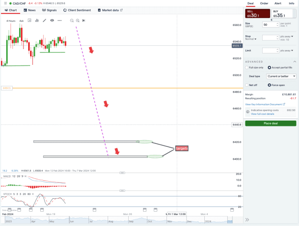The image size is (299, 226).
Task: Zoom out the chart
Action: [x=72, y=21]
